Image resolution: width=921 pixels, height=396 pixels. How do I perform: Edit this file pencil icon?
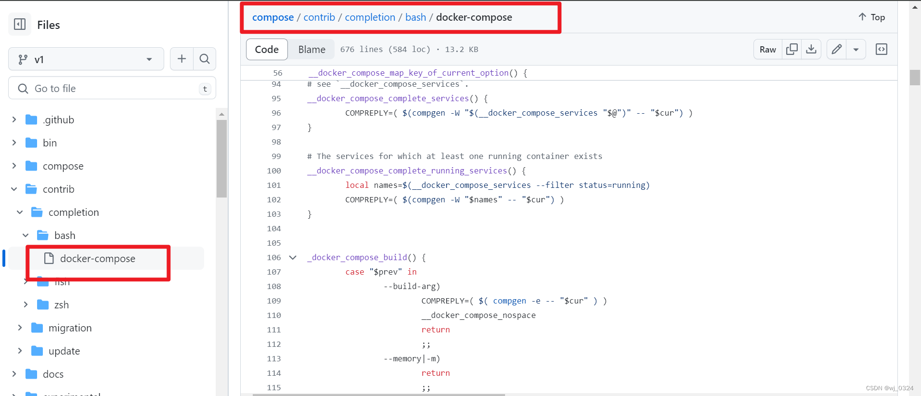point(837,49)
